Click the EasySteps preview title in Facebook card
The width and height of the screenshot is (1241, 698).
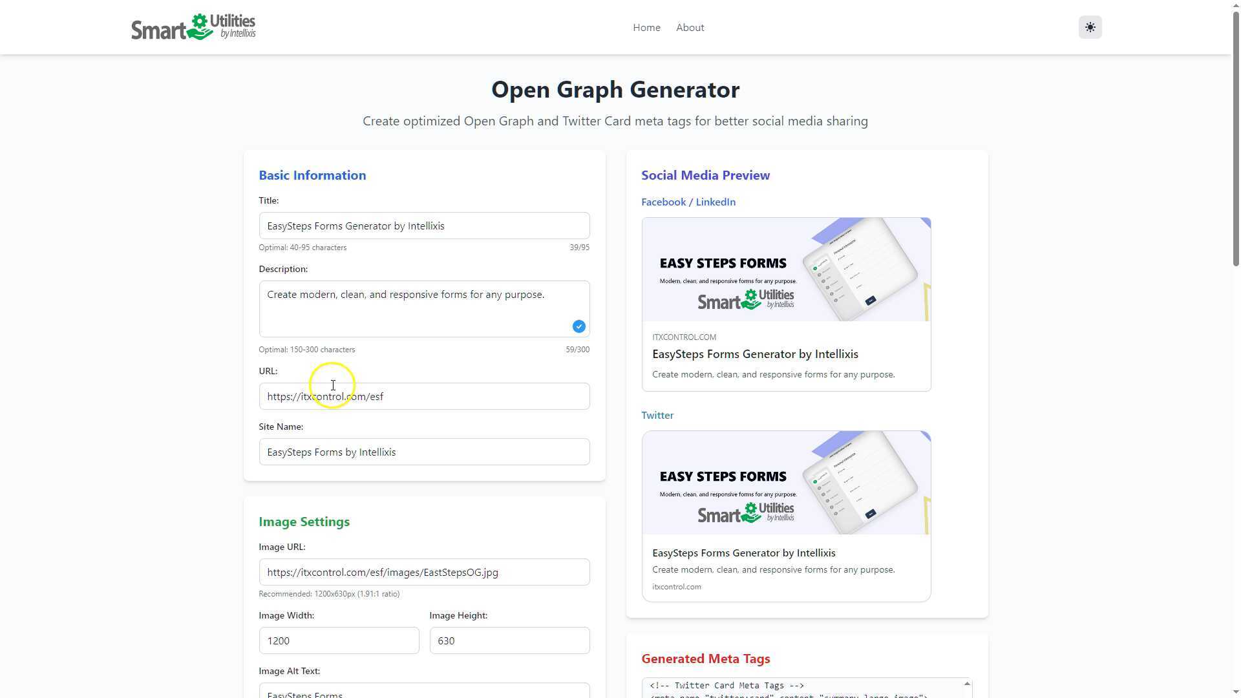click(x=755, y=354)
